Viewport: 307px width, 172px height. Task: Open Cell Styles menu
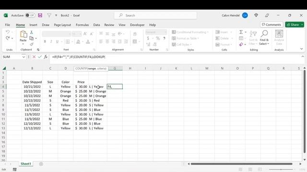[182, 44]
